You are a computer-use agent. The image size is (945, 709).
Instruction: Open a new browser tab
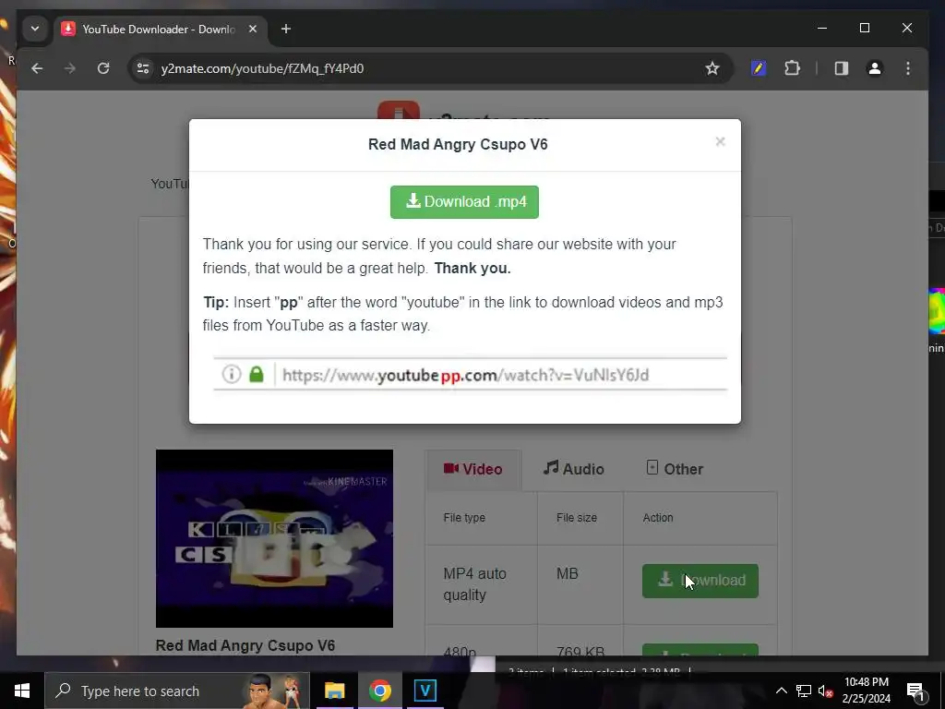(286, 29)
